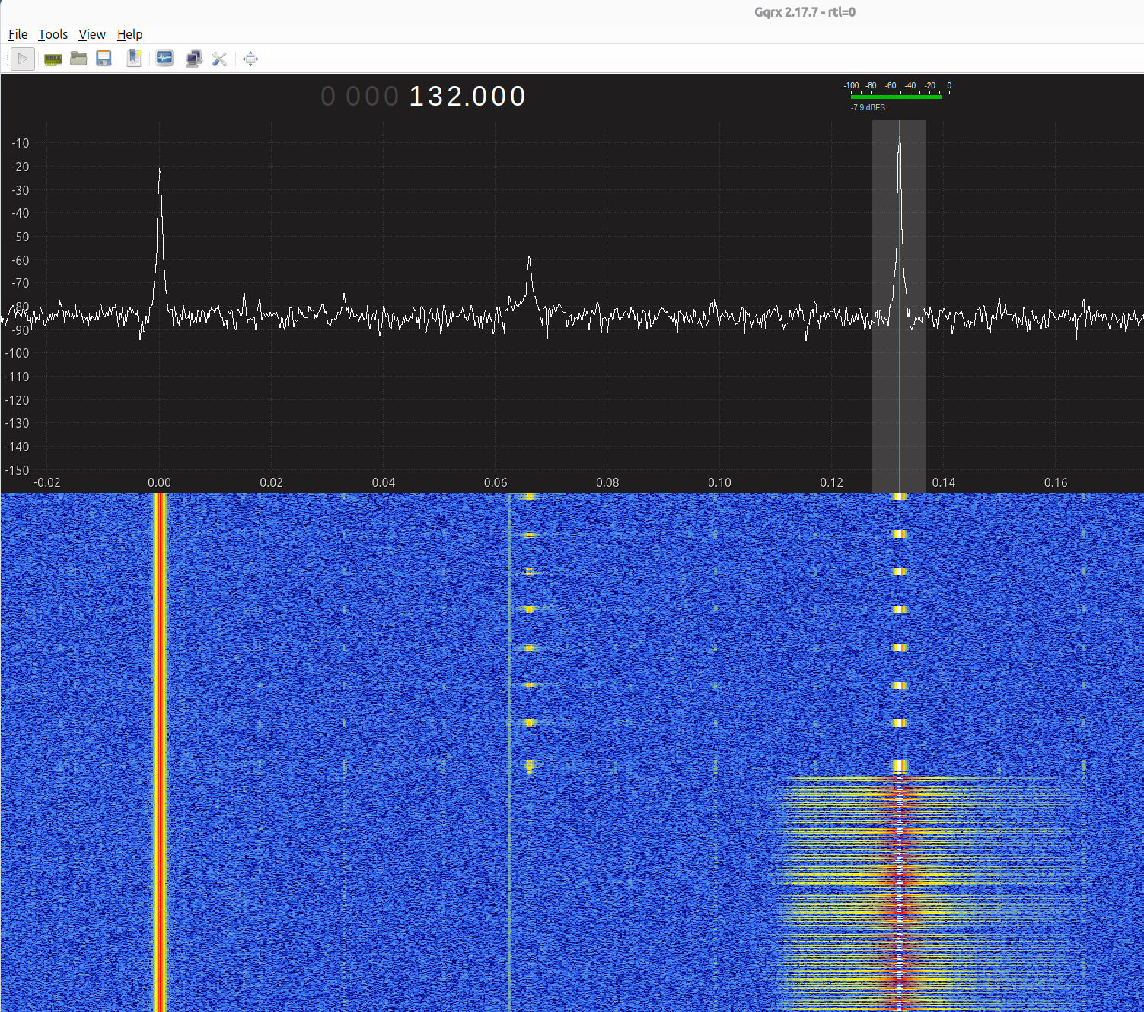Click the 0.16 frequency axis label

[x=1056, y=482]
